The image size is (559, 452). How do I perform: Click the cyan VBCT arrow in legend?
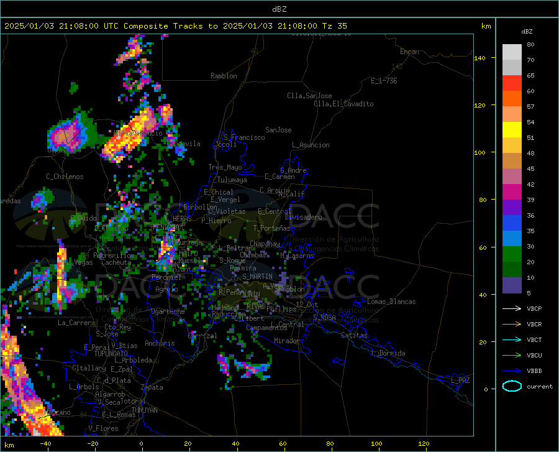pyautogui.click(x=512, y=339)
